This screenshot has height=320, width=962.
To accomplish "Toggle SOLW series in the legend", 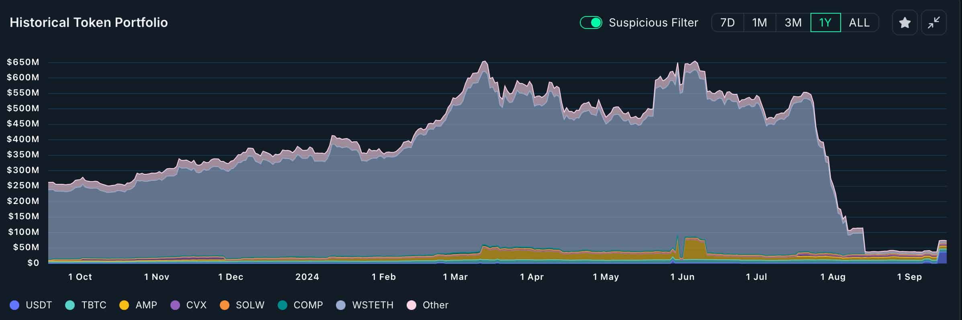I will pos(242,305).
